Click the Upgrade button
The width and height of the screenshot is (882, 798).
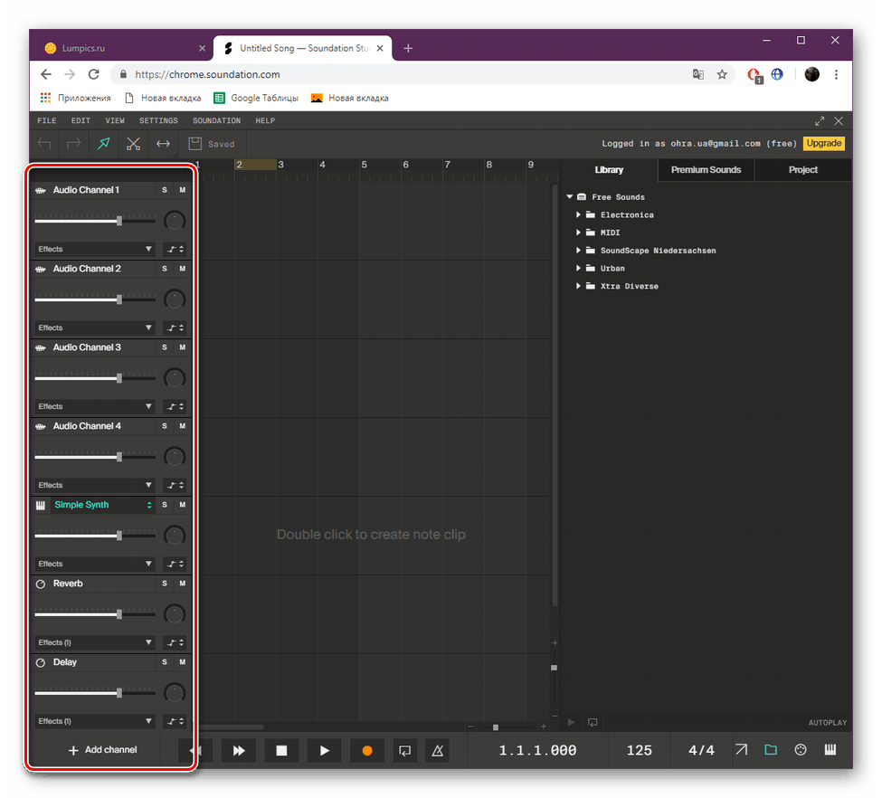tap(824, 143)
